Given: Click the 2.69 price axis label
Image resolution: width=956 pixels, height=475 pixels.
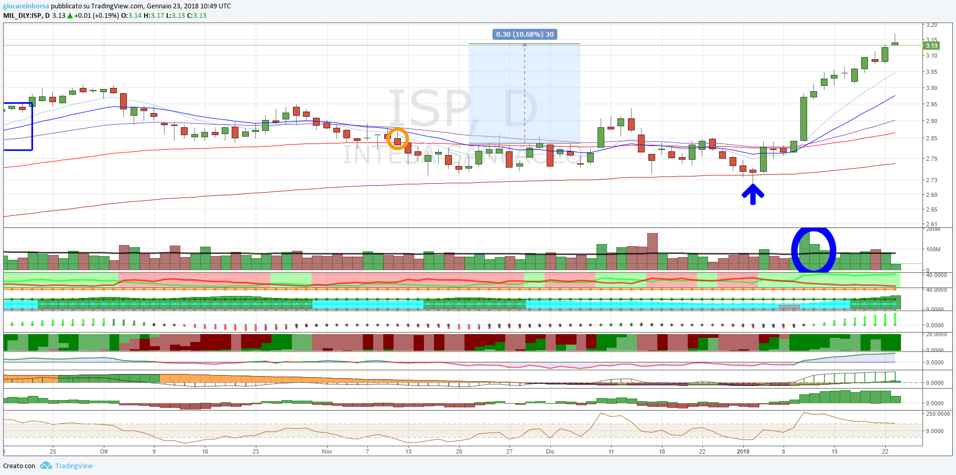Looking at the screenshot, I should (x=931, y=195).
